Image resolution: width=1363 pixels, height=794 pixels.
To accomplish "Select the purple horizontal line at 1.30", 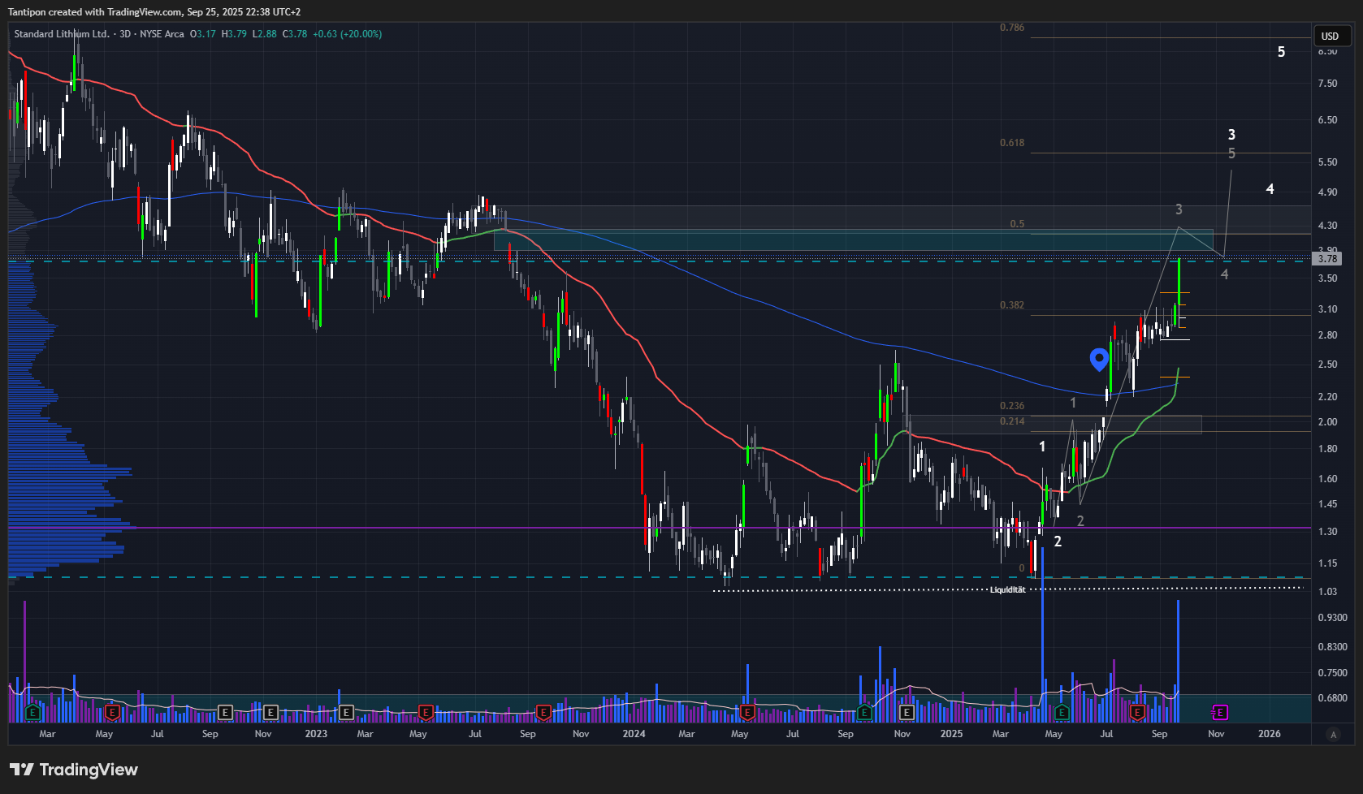I will pos(569,528).
